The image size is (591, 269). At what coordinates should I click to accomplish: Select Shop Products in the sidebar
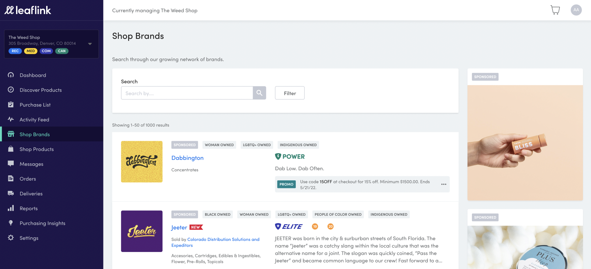pos(37,149)
